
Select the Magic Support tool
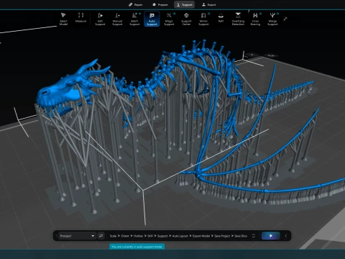tap(169, 19)
